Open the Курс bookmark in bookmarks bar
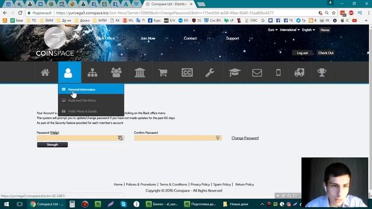This screenshot has width=372, height=209. [155, 21]
